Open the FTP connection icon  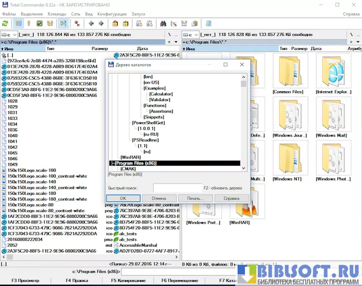coord(139,23)
